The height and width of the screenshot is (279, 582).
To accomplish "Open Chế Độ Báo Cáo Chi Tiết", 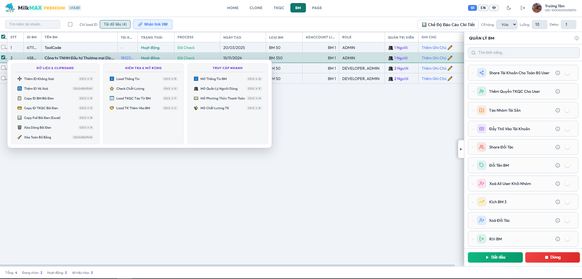I will pos(448,25).
